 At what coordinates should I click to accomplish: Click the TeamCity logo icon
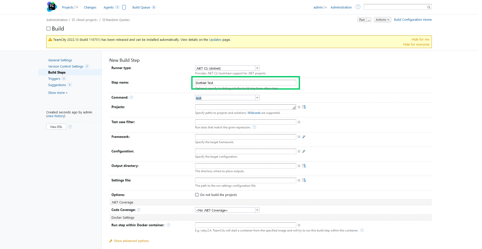[52, 7]
